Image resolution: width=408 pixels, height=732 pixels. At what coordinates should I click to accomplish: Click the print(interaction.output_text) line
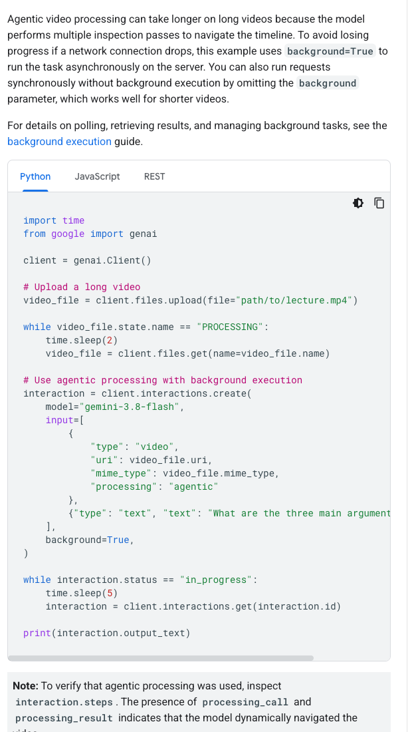coord(107,633)
